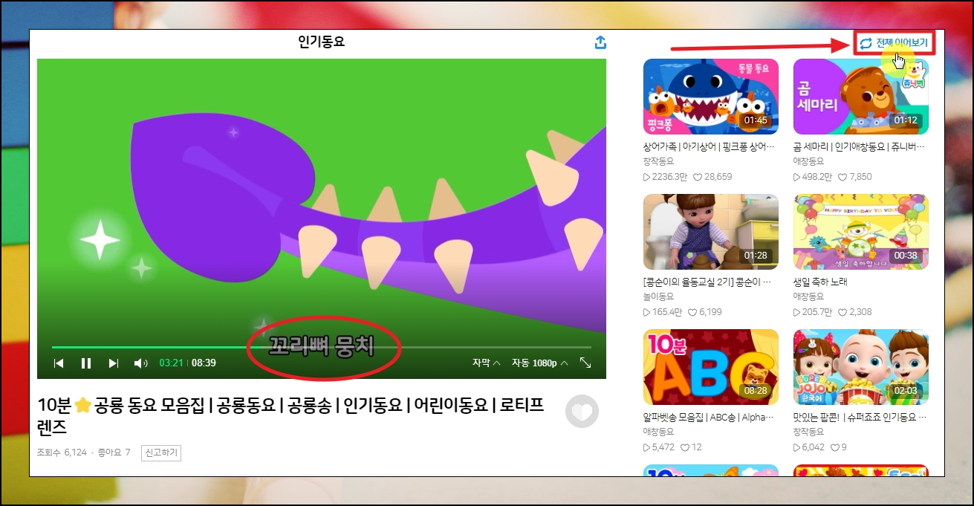Click the 03:21 elapsed time display

171,363
